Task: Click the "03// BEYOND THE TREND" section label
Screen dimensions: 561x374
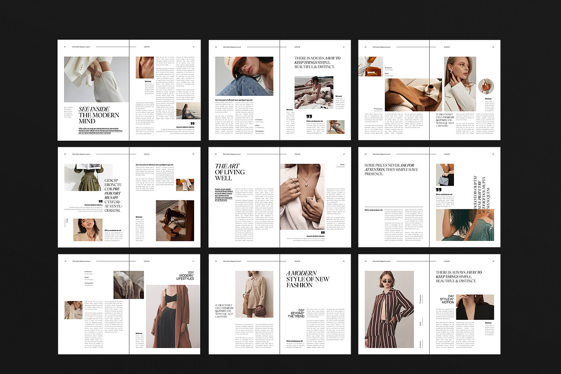Action: [296, 313]
